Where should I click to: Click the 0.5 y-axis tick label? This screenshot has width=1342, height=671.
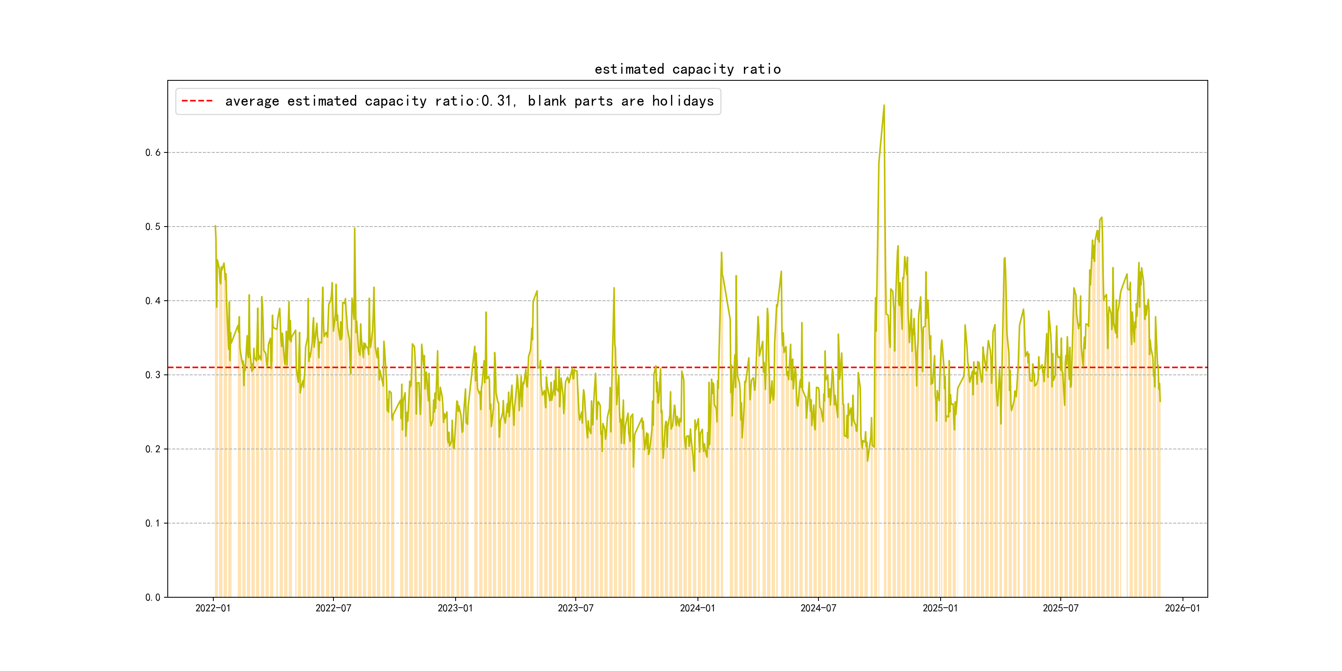153,227
